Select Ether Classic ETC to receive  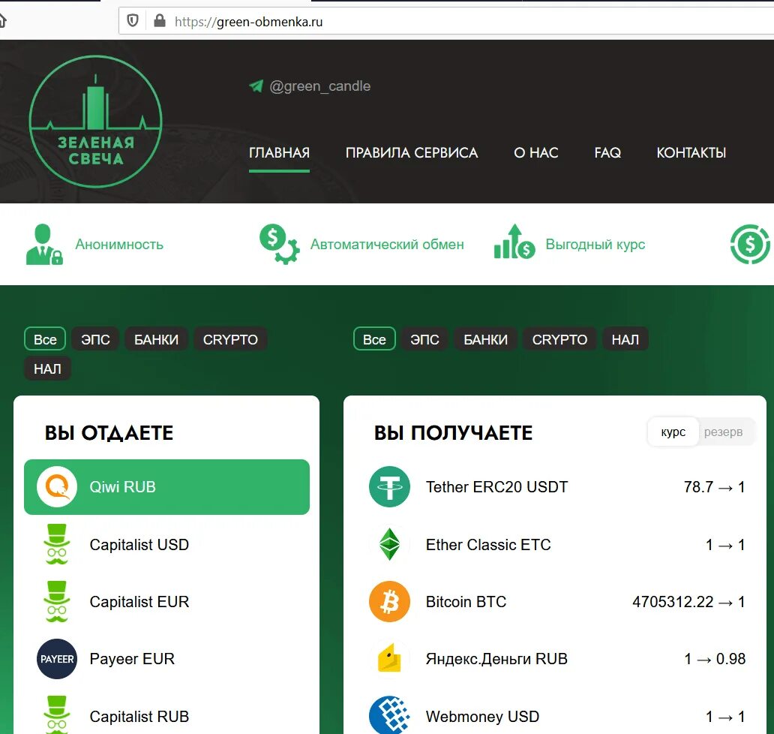pos(556,544)
